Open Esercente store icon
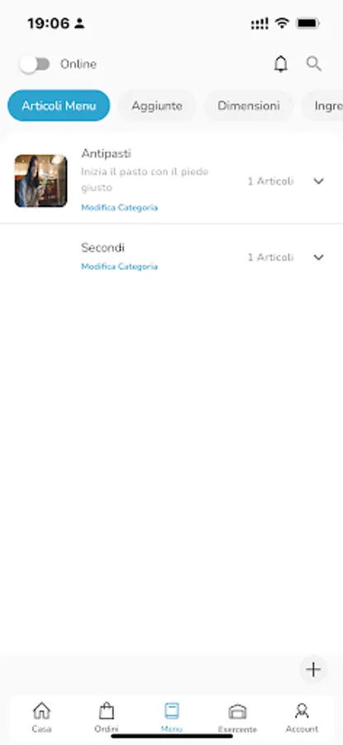This screenshot has width=343, height=745. (237, 712)
